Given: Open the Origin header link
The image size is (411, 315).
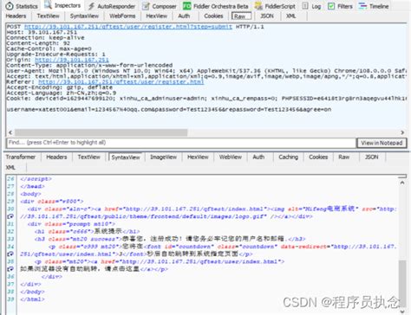Looking at the screenshot, I should tap(72, 60).
